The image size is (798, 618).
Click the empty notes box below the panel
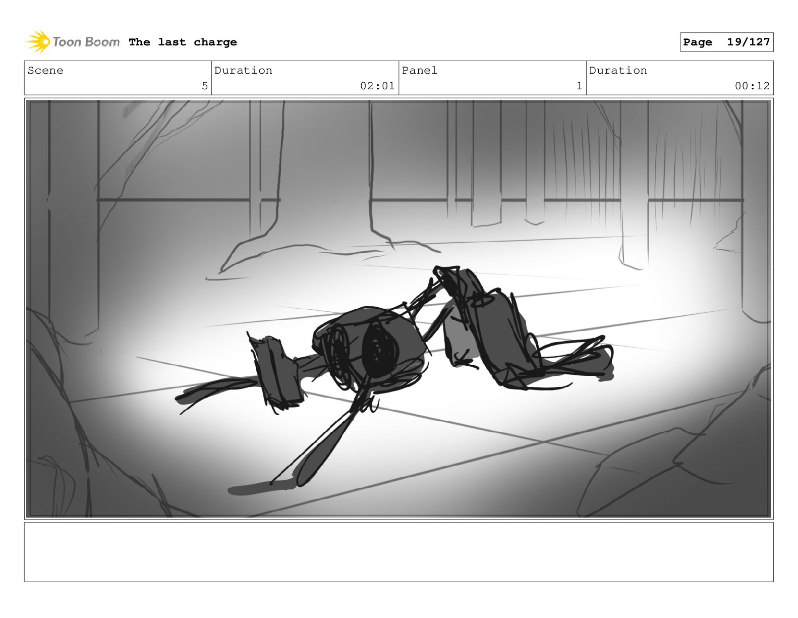pos(398,552)
